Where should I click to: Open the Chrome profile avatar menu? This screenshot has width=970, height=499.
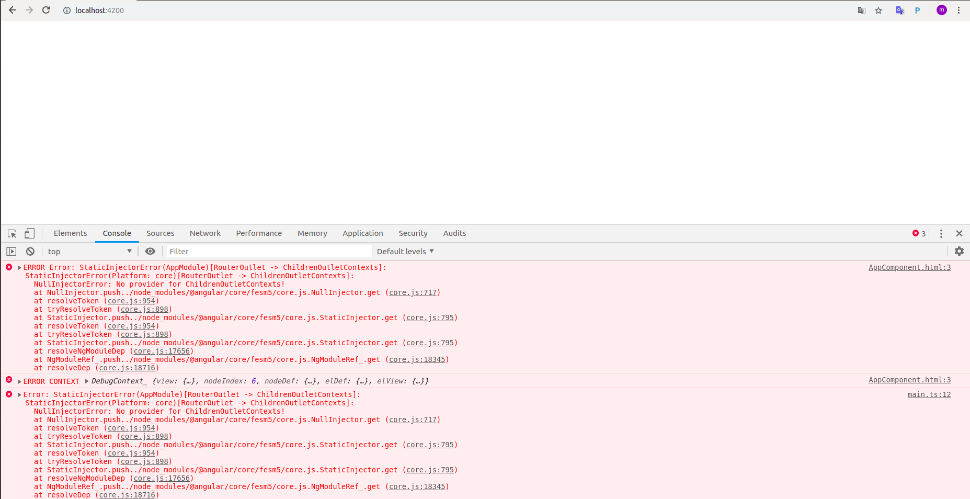941,10
